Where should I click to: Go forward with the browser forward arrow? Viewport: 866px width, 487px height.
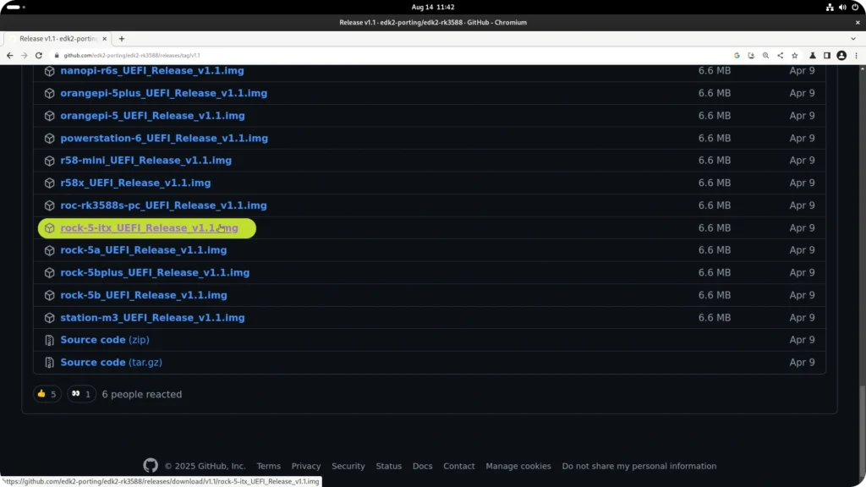click(x=25, y=55)
